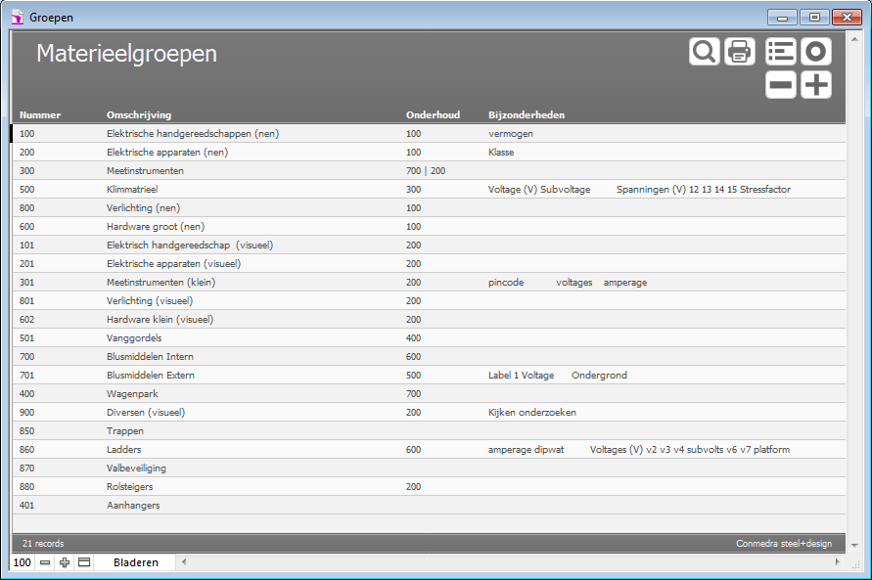Sort by the Nummer column header

pos(40,115)
